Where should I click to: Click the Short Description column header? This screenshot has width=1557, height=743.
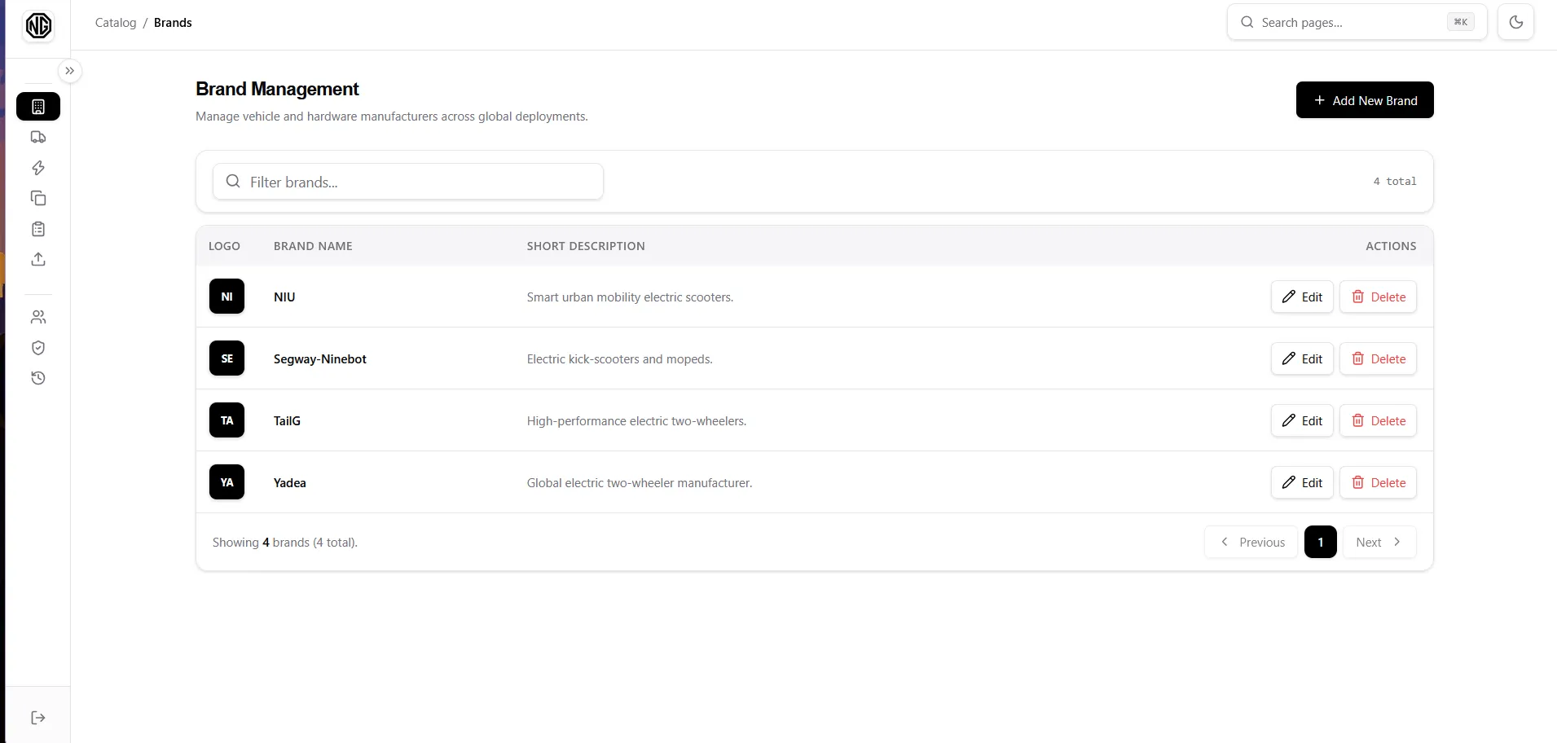click(x=586, y=246)
